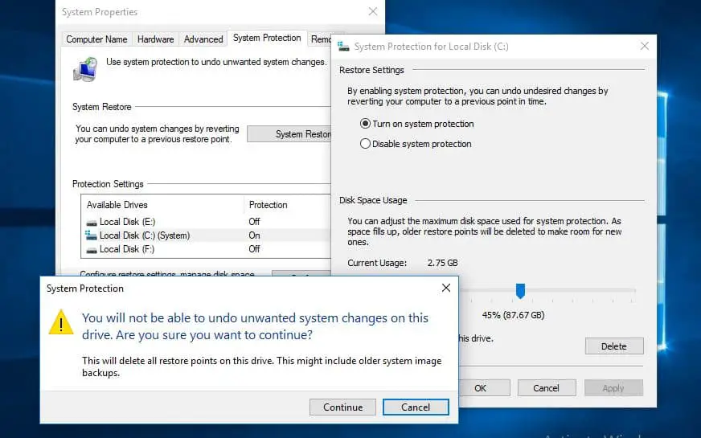Image resolution: width=701 pixels, height=438 pixels.
Task: Select Local Disk (C:) (System) drive row
Action: tap(206, 235)
